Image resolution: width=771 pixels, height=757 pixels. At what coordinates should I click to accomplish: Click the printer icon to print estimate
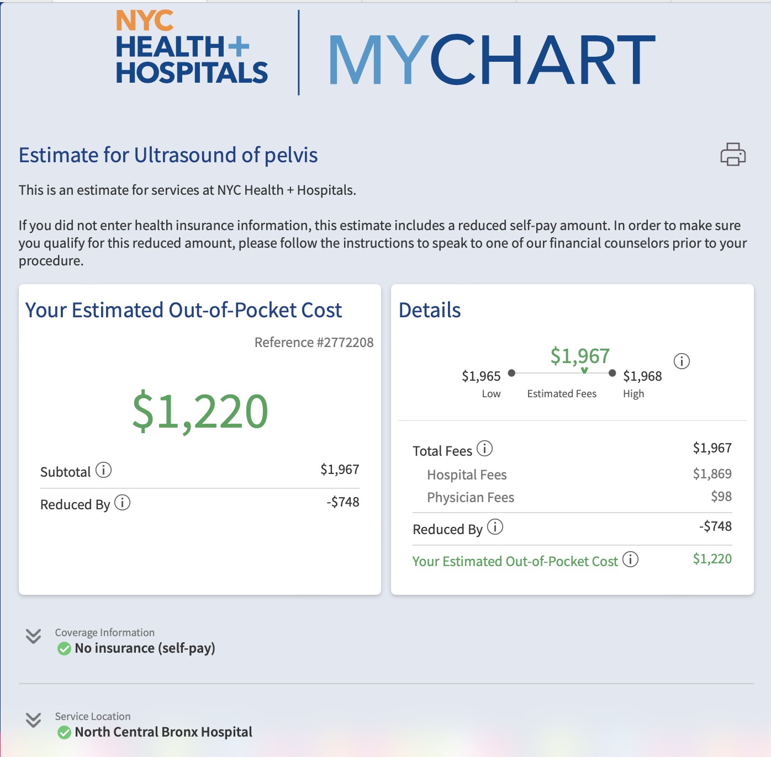[733, 154]
